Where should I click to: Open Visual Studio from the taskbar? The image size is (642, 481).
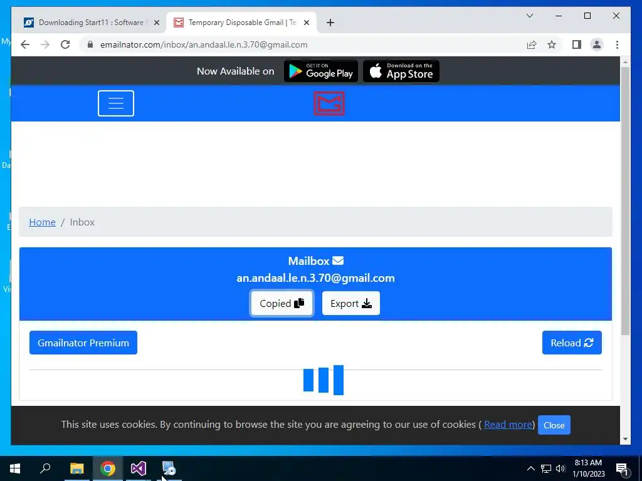139,468
